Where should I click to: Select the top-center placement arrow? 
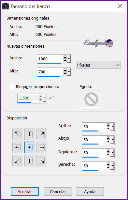click(30, 134)
